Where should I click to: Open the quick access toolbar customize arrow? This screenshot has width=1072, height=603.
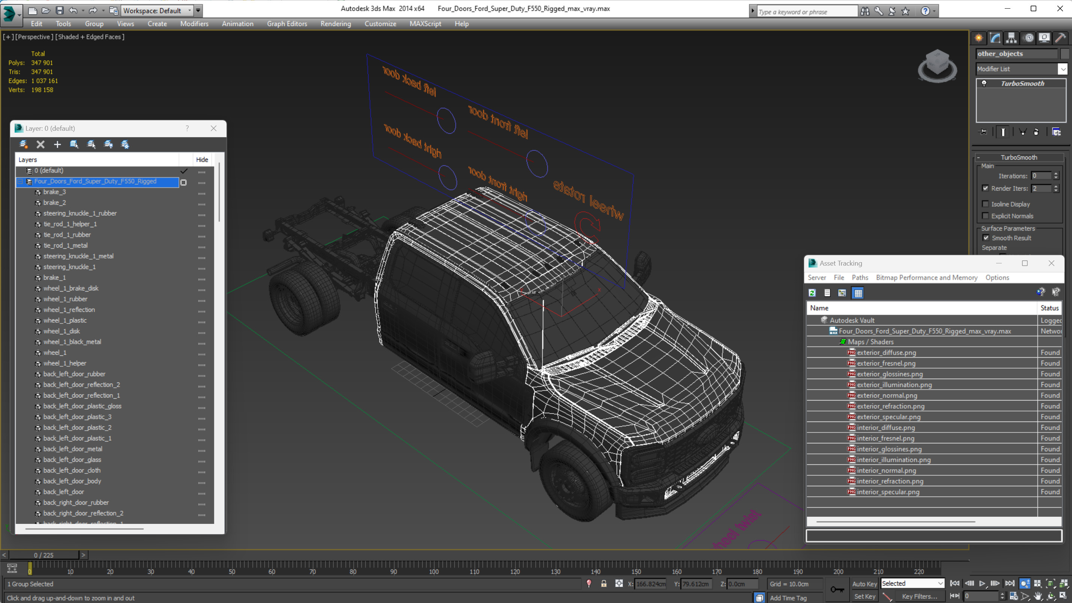click(x=198, y=11)
